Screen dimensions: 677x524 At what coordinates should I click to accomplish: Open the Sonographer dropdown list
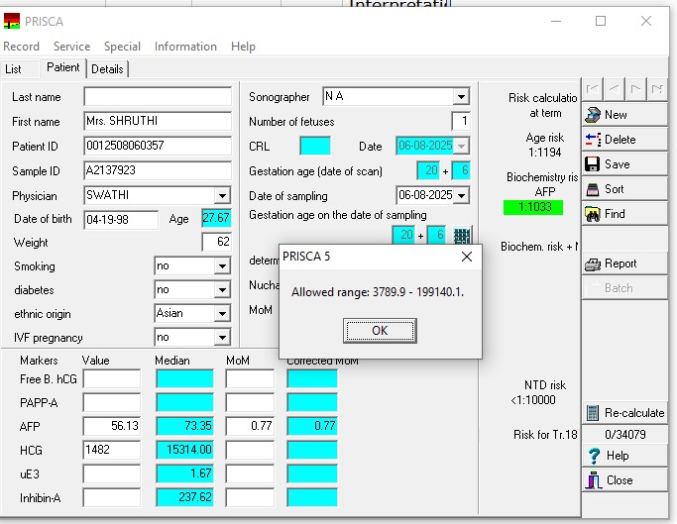pyautogui.click(x=461, y=97)
